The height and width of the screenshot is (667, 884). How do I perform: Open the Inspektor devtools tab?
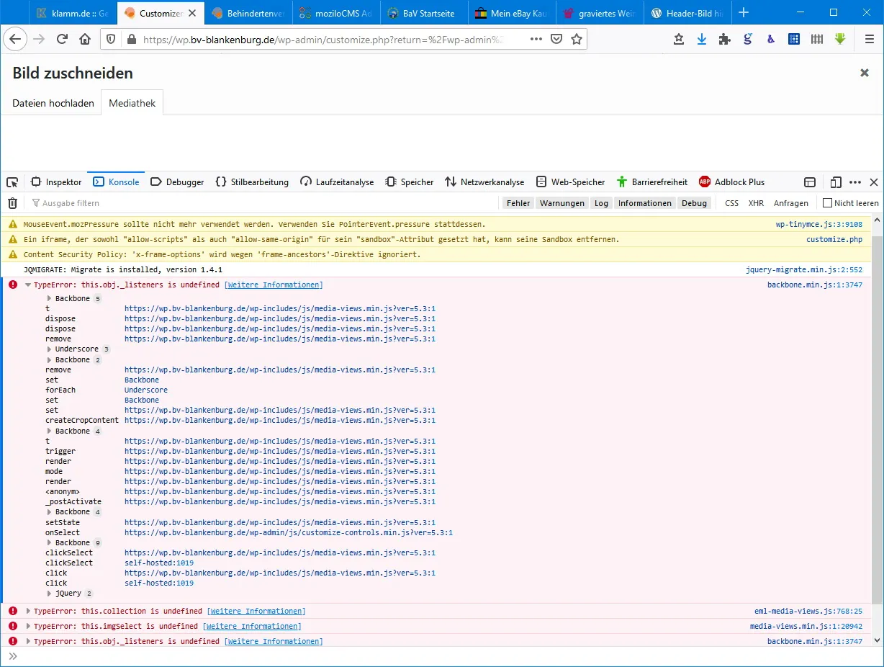pyautogui.click(x=56, y=182)
